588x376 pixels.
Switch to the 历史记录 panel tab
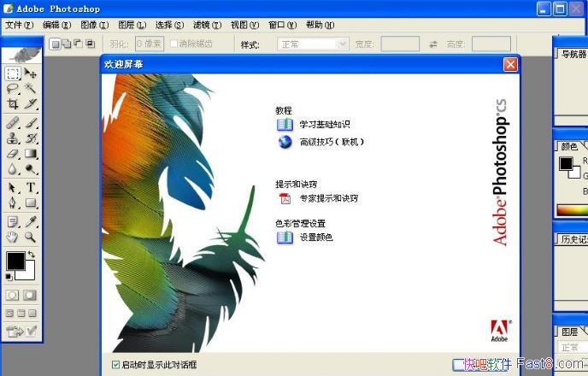click(573, 239)
